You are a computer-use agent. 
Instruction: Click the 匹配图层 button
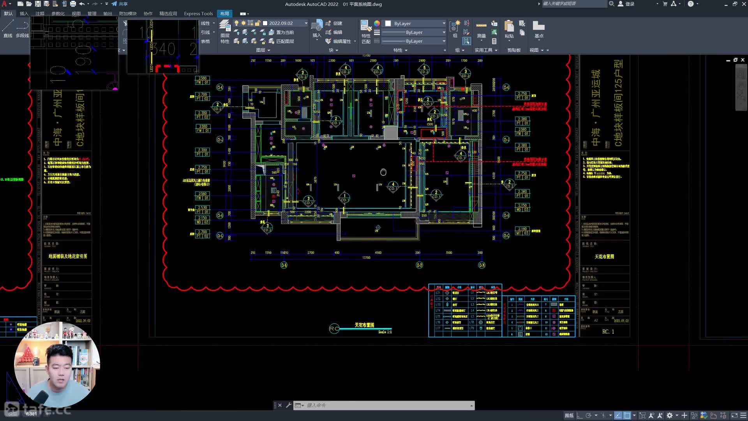(284, 41)
